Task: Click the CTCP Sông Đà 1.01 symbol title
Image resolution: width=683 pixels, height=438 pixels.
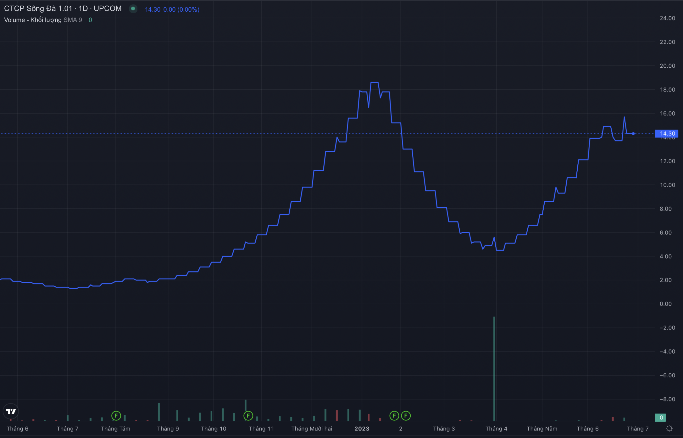Action: coord(63,8)
